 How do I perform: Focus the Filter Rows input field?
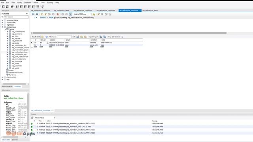[64, 37]
